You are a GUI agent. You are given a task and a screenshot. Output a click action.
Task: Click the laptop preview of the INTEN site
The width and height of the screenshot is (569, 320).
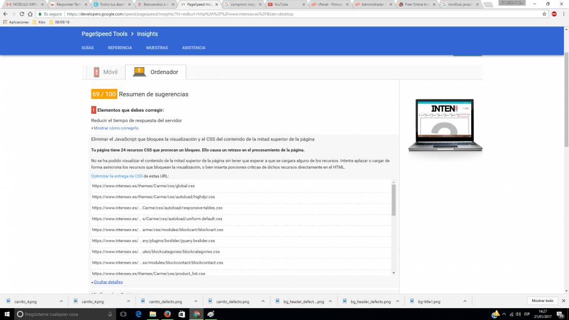445,125
